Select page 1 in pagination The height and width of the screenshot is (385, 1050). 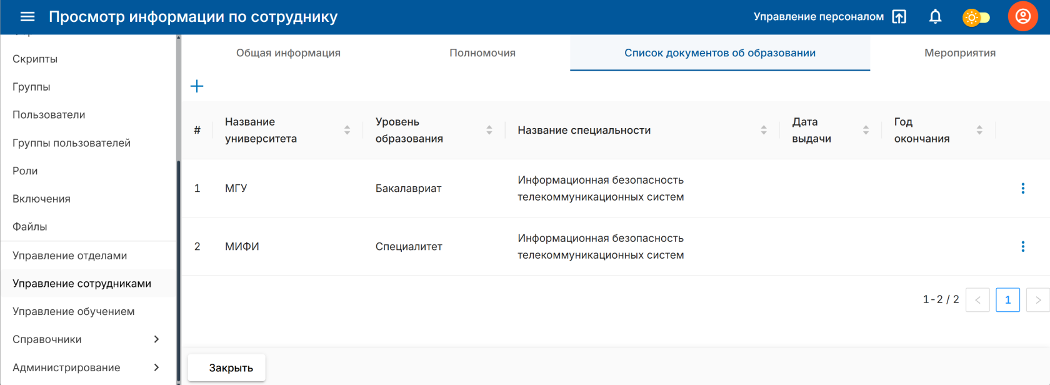(1007, 300)
